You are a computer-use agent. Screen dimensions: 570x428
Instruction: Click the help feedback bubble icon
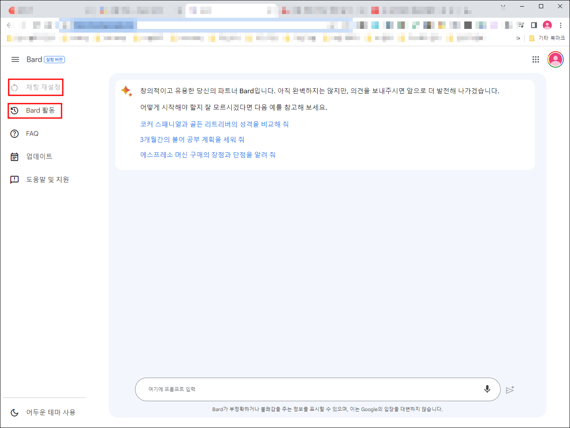click(14, 180)
